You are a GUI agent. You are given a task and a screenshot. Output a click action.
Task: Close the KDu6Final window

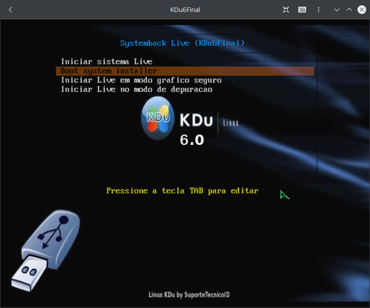pos(362,10)
